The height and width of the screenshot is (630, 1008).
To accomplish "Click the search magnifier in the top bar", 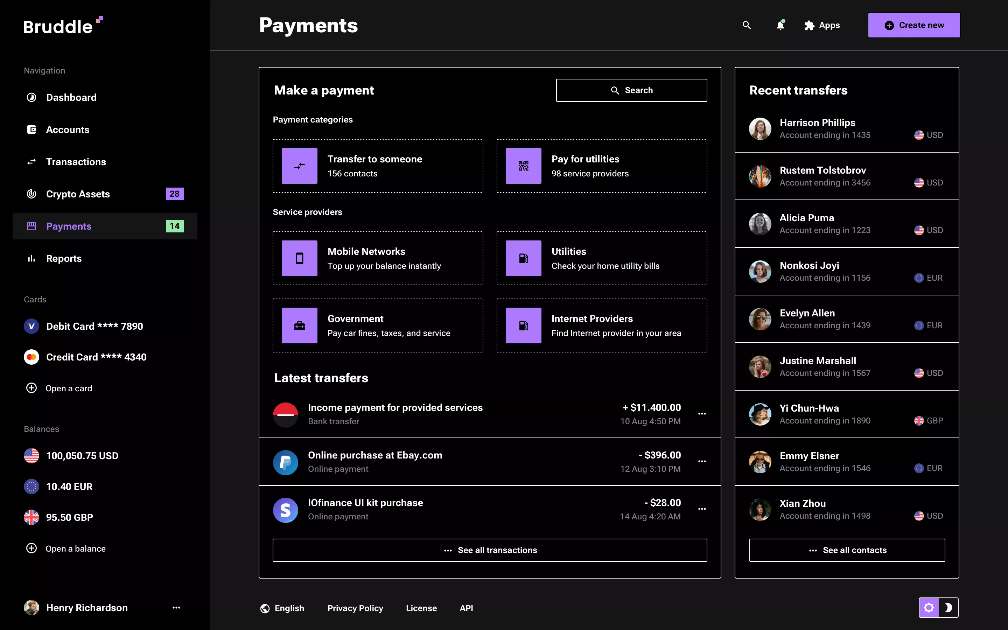I will [747, 25].
